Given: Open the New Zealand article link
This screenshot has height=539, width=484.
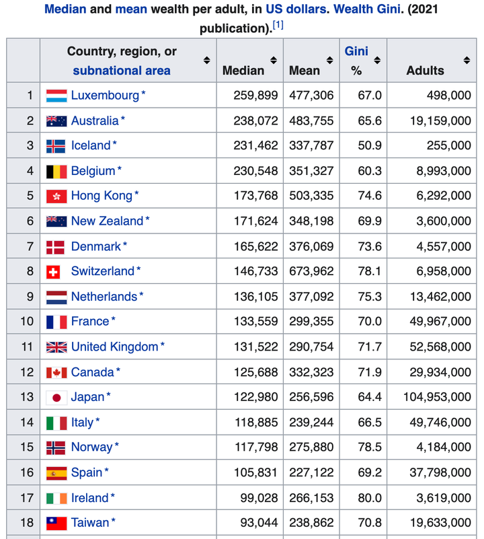Looking at the screenshot, I should (x=107, y=221).
